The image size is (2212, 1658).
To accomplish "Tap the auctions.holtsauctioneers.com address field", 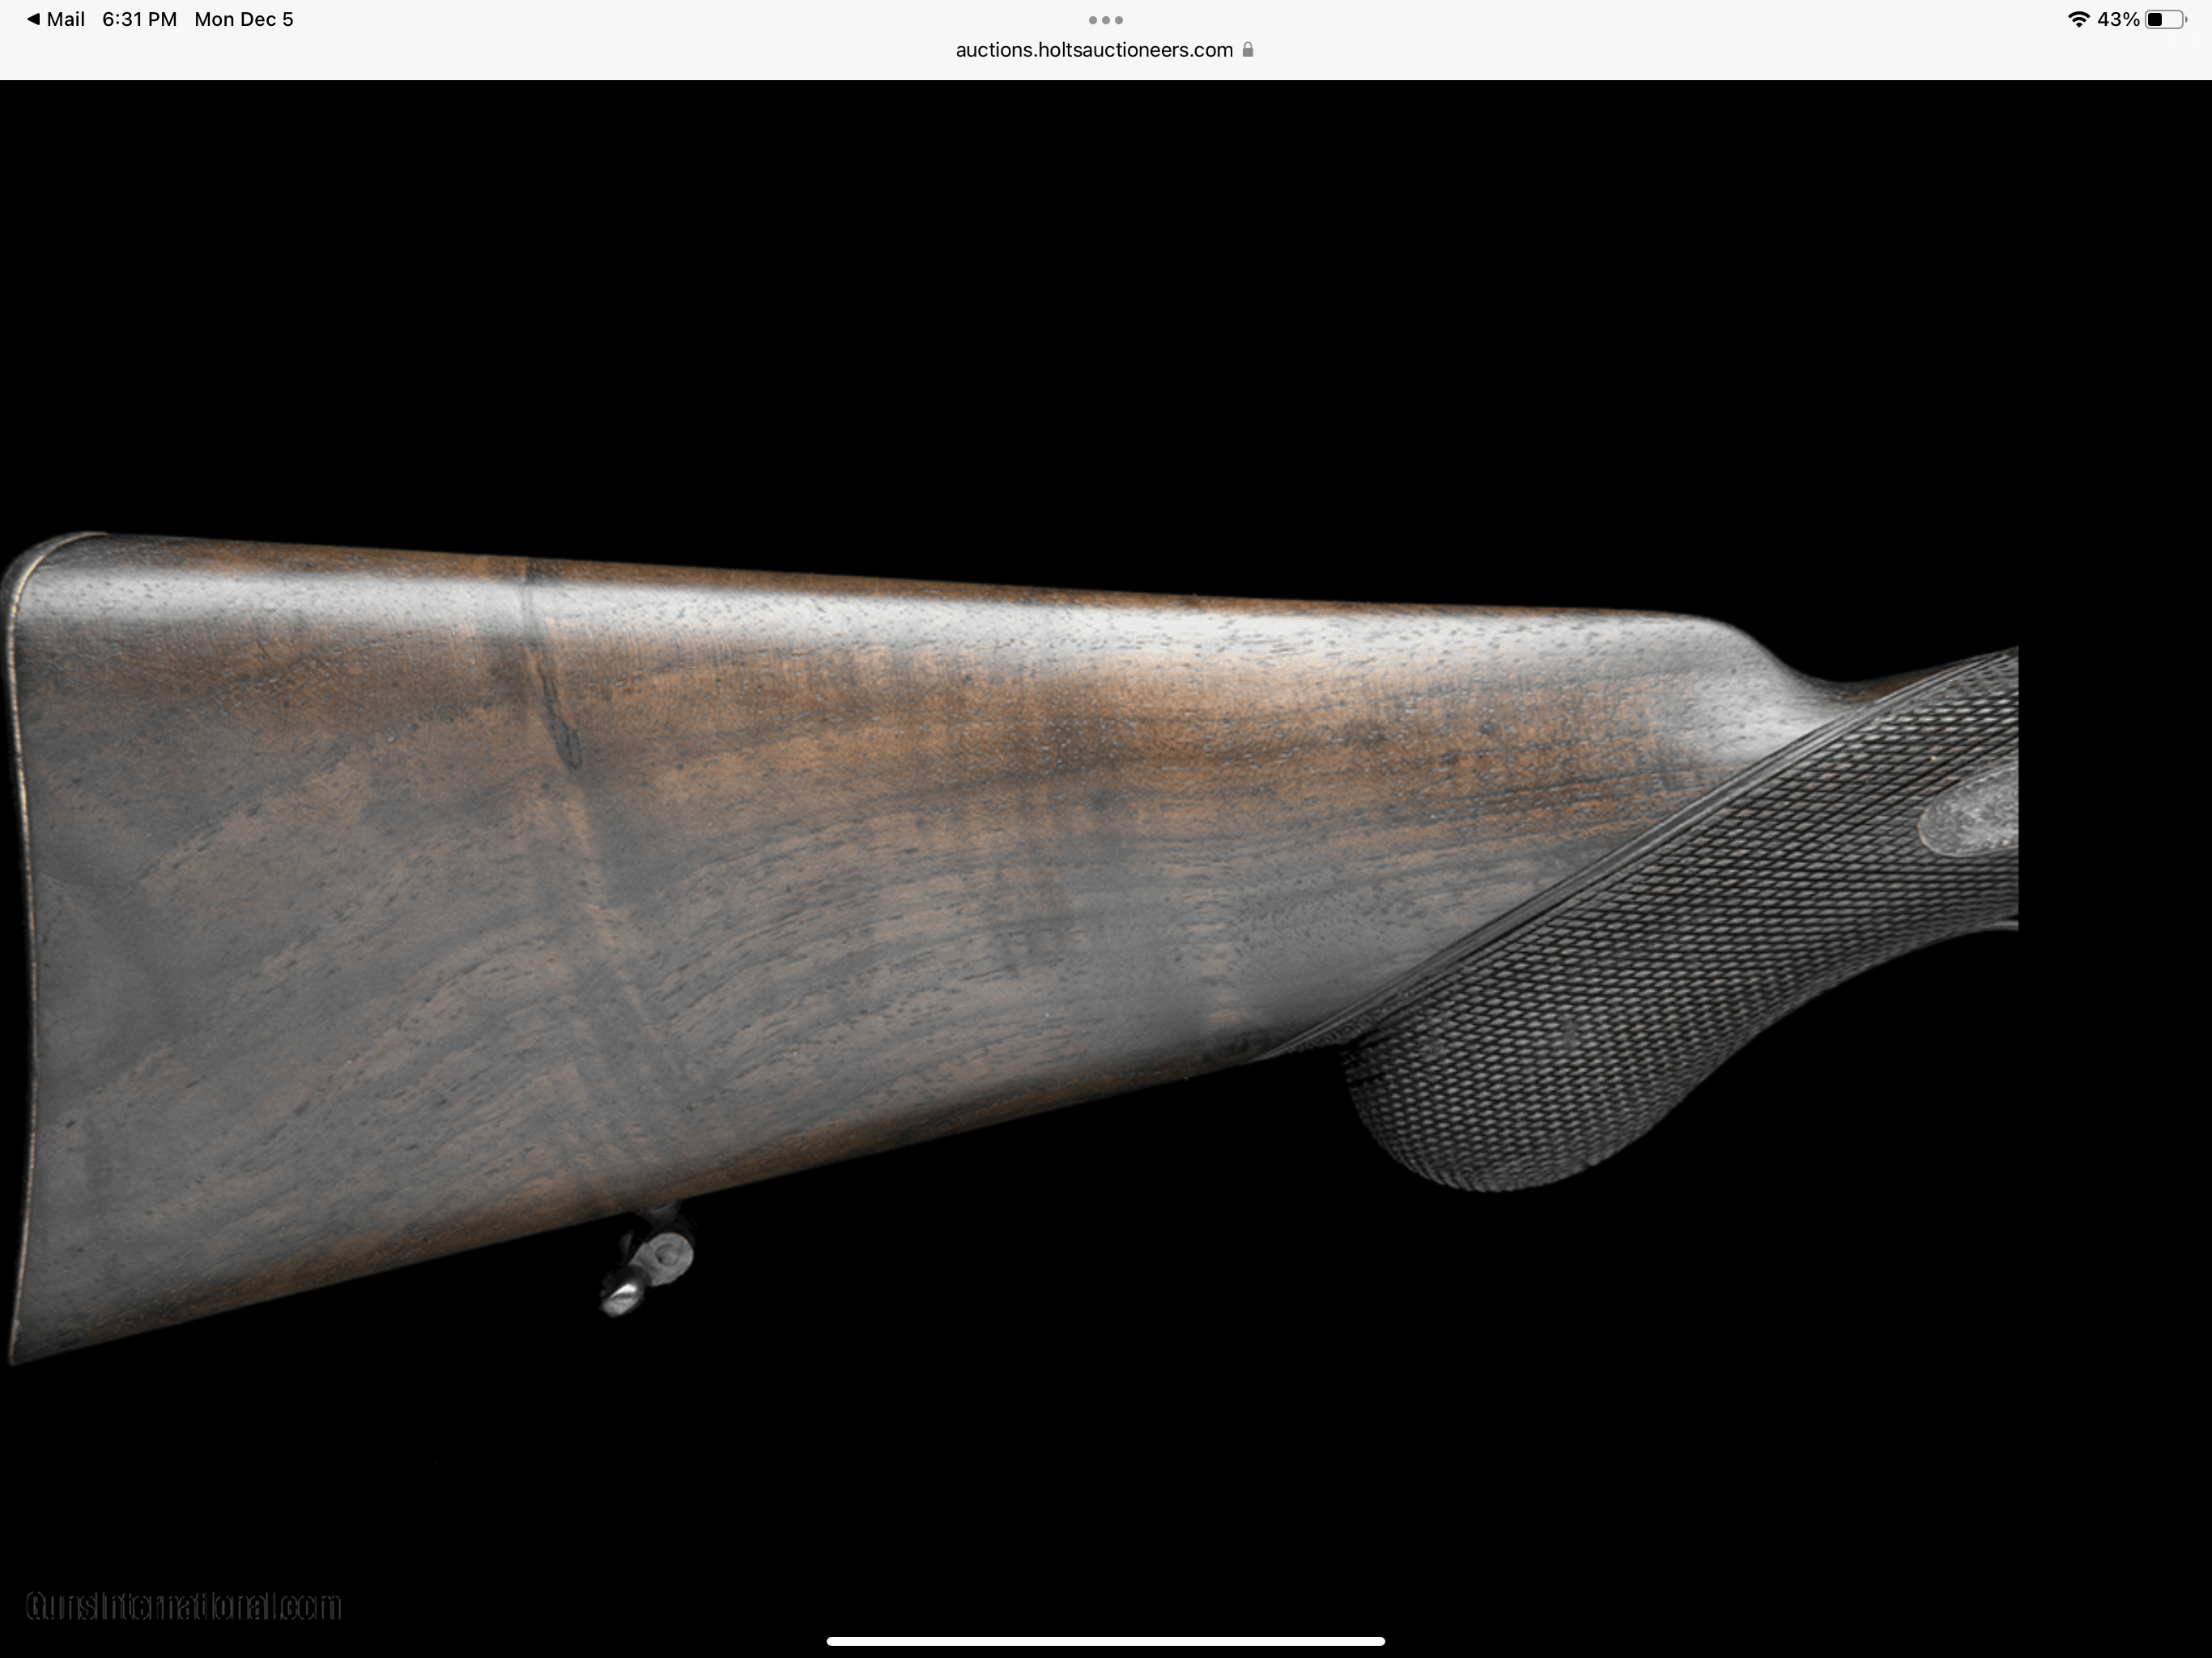I will coord(1093,50).
